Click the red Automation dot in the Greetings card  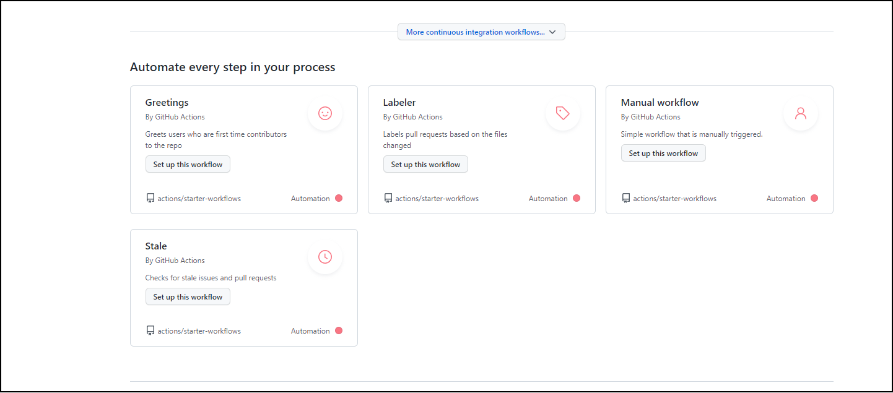click(x=339, y=199)
